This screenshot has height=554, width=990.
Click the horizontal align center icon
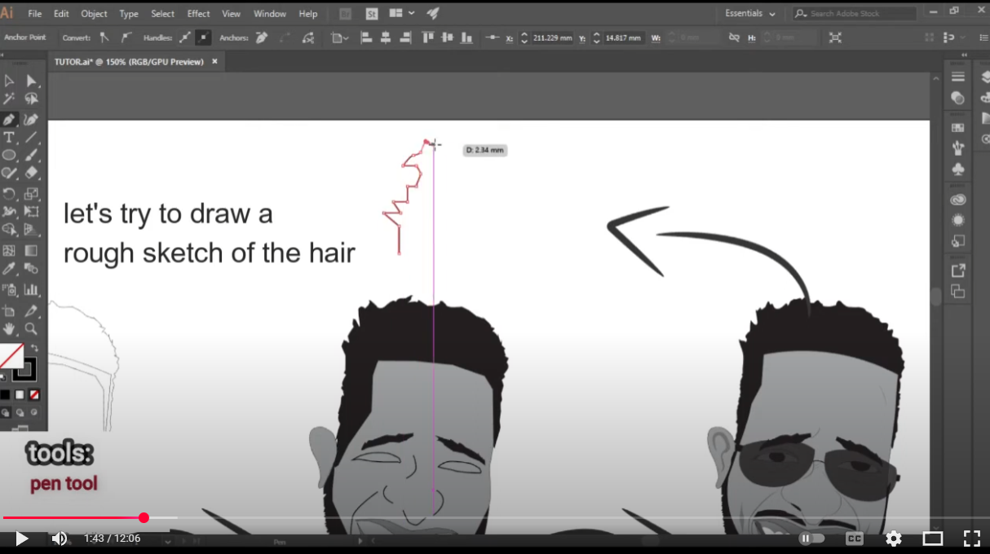tap(386, 37)
